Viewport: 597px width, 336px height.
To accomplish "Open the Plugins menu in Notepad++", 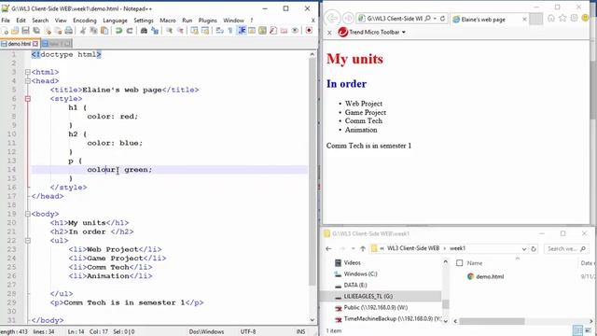I will click(207, 21).
